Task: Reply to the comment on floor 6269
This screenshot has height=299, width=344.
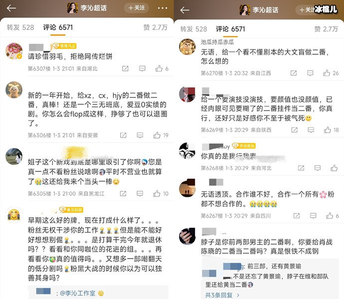Action: tap(311, 130)
